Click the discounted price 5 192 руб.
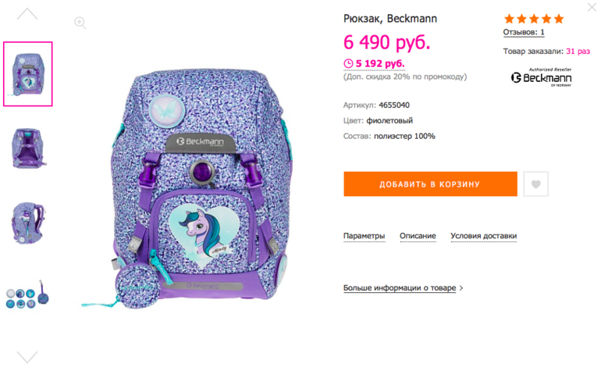 pyautogui.click(x=380, y=64)
